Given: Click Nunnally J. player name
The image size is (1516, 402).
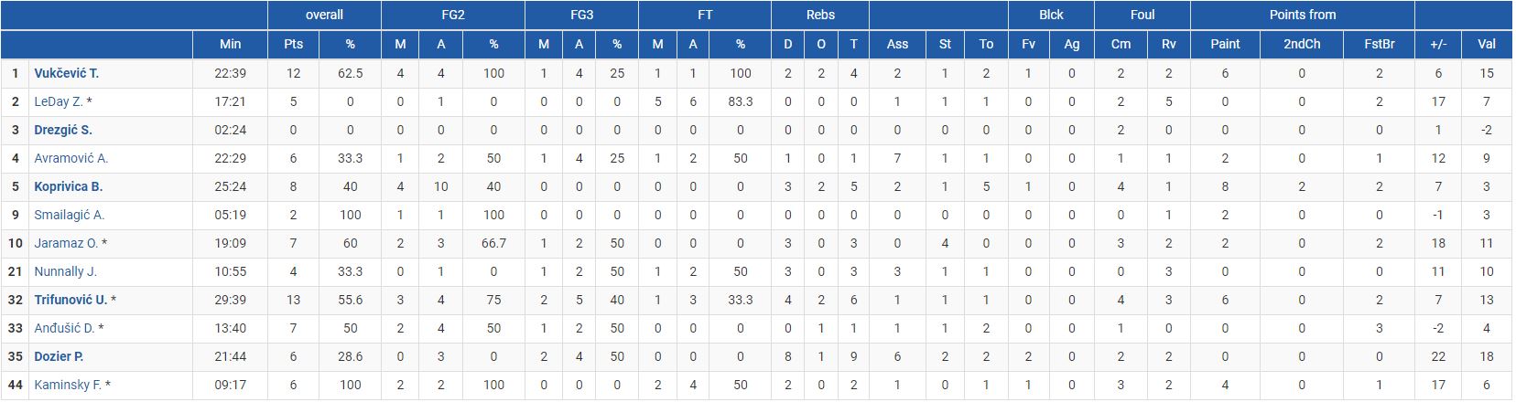Looking at the screenshot, I should pos(65,271).
